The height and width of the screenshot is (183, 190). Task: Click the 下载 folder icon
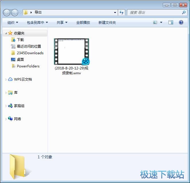tap(13, 40)
